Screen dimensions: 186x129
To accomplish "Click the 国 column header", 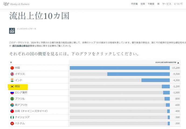I will point(11,62).
